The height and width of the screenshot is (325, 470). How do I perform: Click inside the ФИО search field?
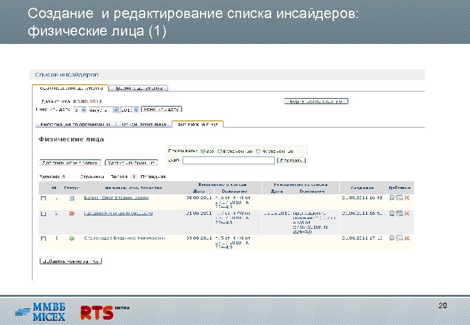coord(228,161)
